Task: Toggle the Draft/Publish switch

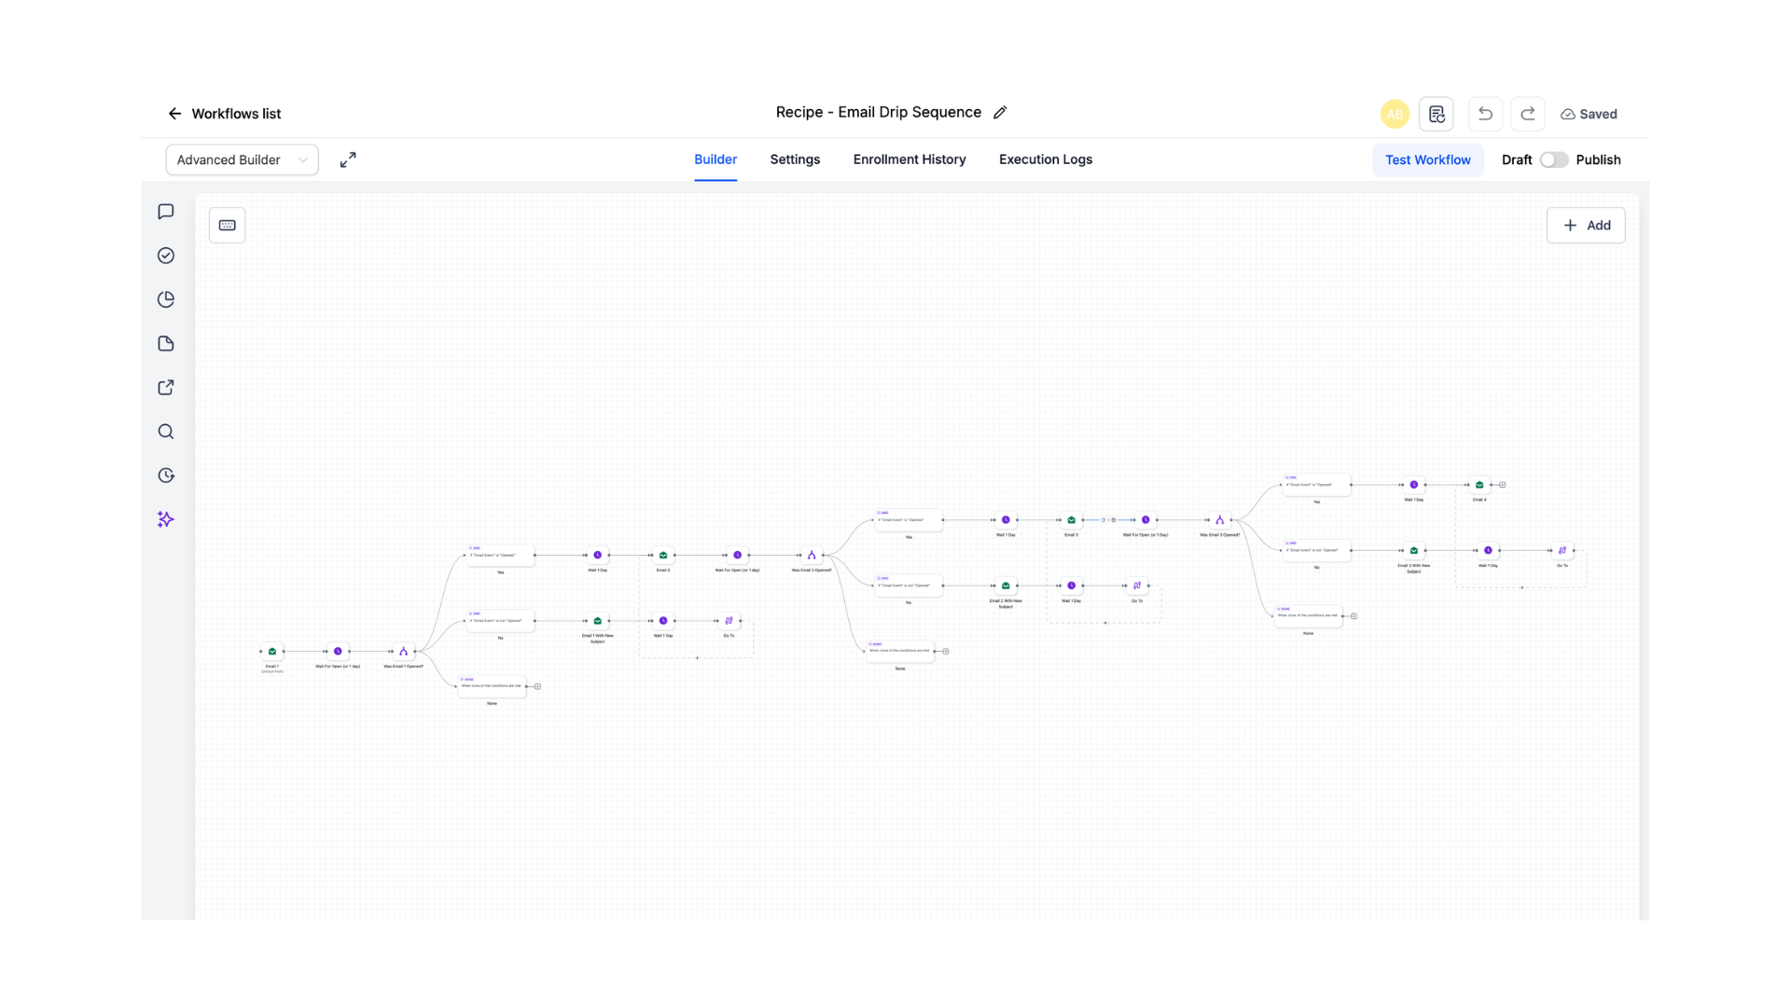Action: click(1554, 160)
